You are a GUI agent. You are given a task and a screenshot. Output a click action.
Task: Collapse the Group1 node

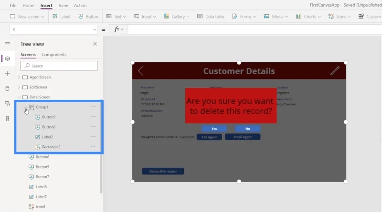[25, 107]
